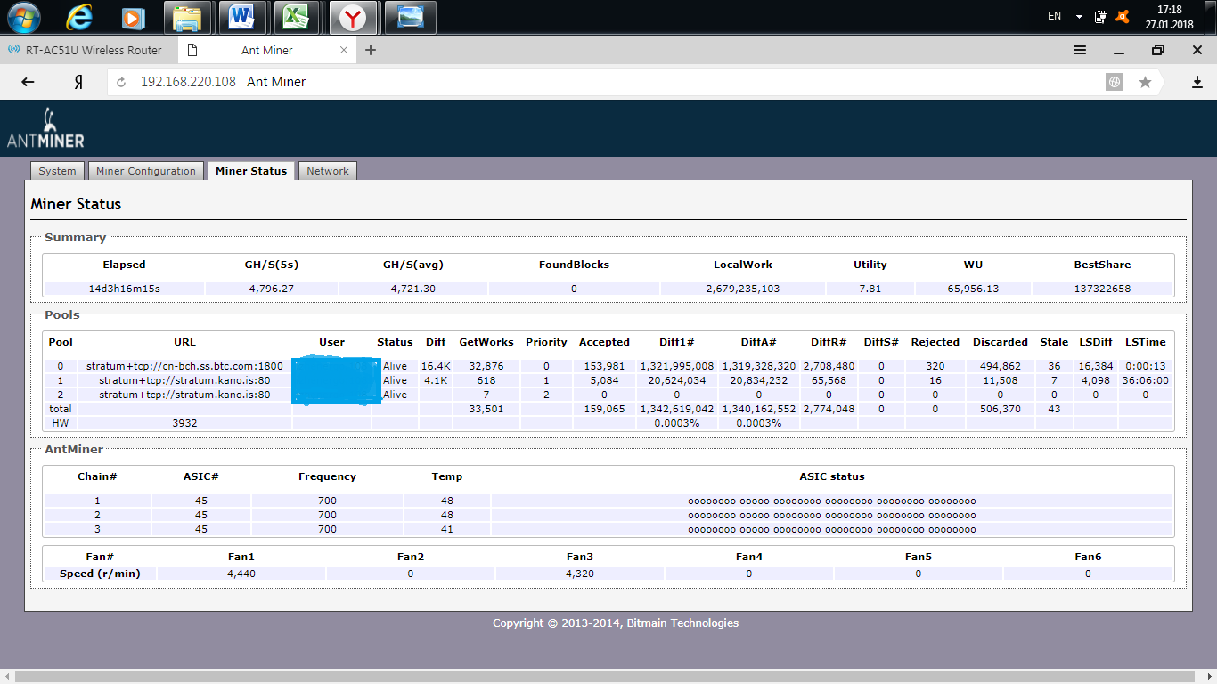Open the Miner Configuration tab
Viewport: 1217px width, 684px height.
tap(146, 171)
